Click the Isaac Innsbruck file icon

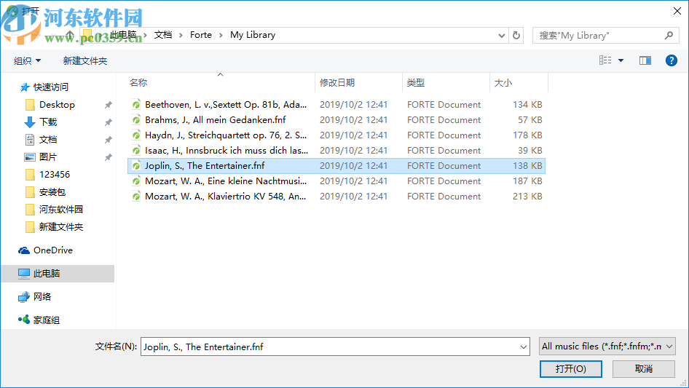[136, 151]
